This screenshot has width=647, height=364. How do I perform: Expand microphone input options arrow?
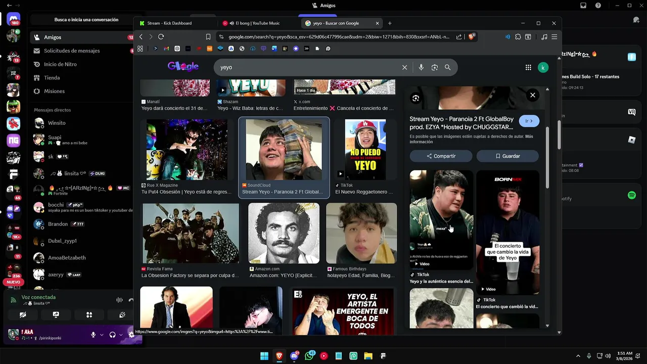pyautogui.click(x=102, y=335)
